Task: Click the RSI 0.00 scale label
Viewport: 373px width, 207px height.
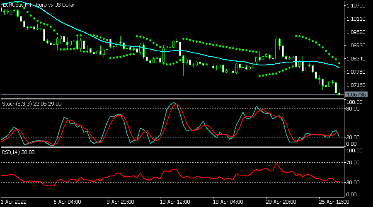Action: pyautogui.click(x=351, y=195)
